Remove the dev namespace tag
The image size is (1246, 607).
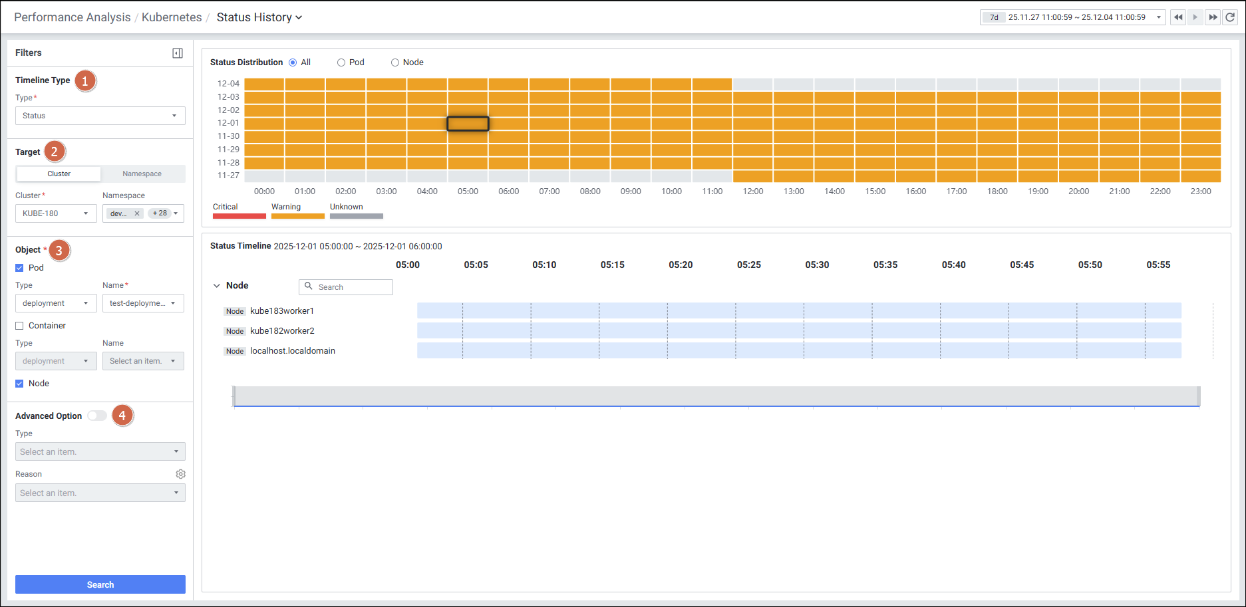(137, 213)
